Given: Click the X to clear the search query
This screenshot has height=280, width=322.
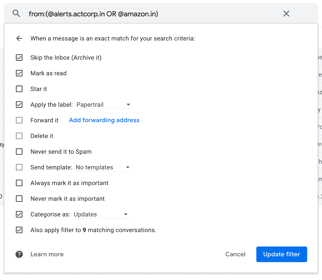Looking at the screenshot, I should [x=286, y=14].
